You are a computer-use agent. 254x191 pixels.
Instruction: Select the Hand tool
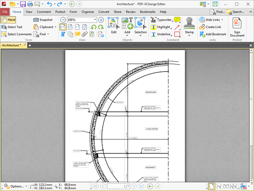coord(8,20)
